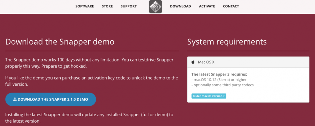Image resolution: width=315 pixels, height=126 pixels.
Task: Click the 'Installing the latest Snapper demo' paragraph
Action: (89, 118)
